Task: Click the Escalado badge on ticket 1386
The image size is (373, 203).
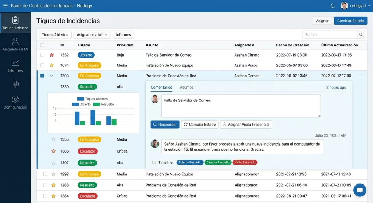Action: coord(87,151)
